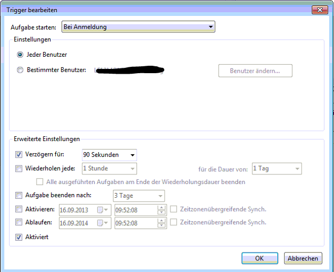This screenshot has width=334, height=272.
Task: Check the Aktivieren date checkbox
Action: [x=20, y=209]
